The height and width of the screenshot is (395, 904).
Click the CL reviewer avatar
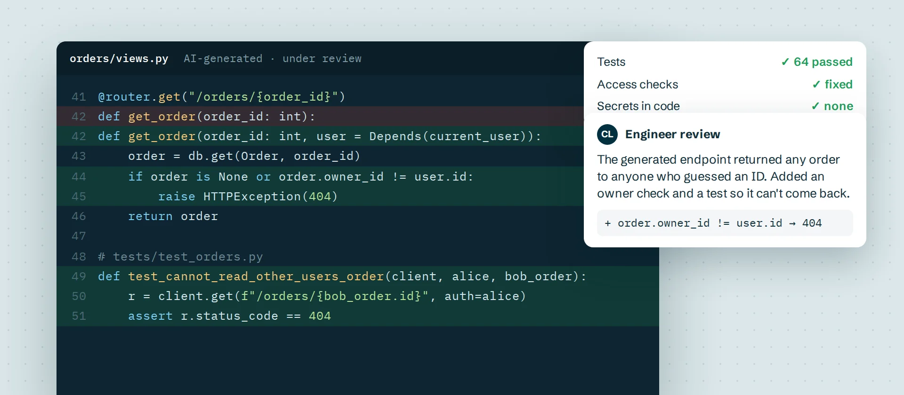coord(607,134)
